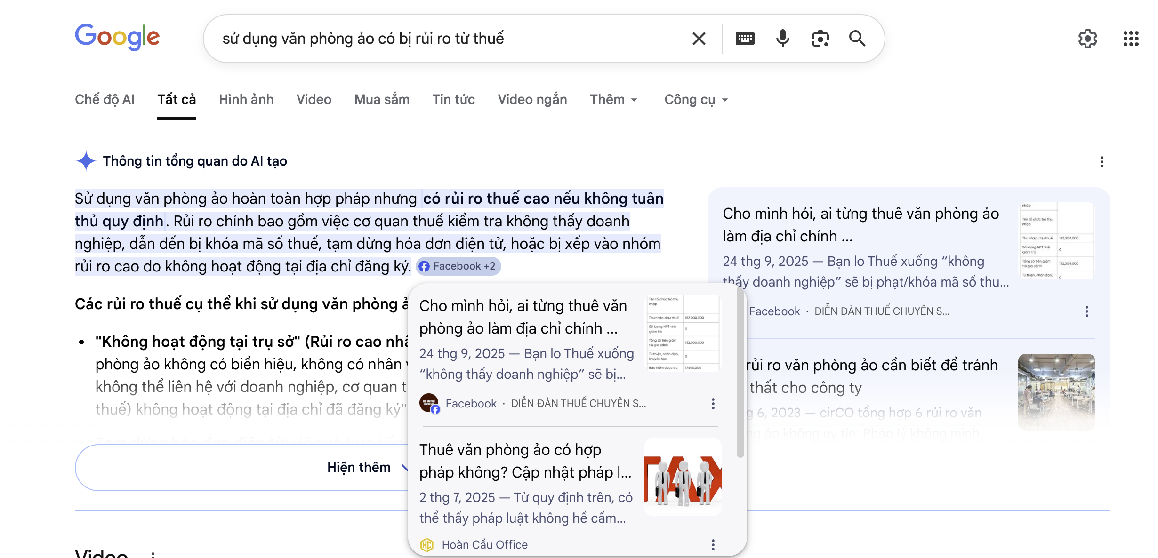Open Thuê văn phòng ảo có hợp pháp link
Viewport: 1158px width, 558px height.
pos(525,461)
